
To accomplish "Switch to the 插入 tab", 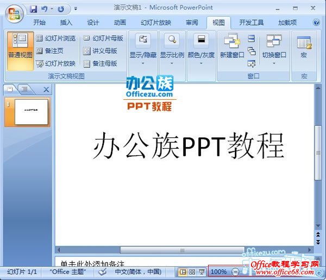I will click(x=66, y=22).
